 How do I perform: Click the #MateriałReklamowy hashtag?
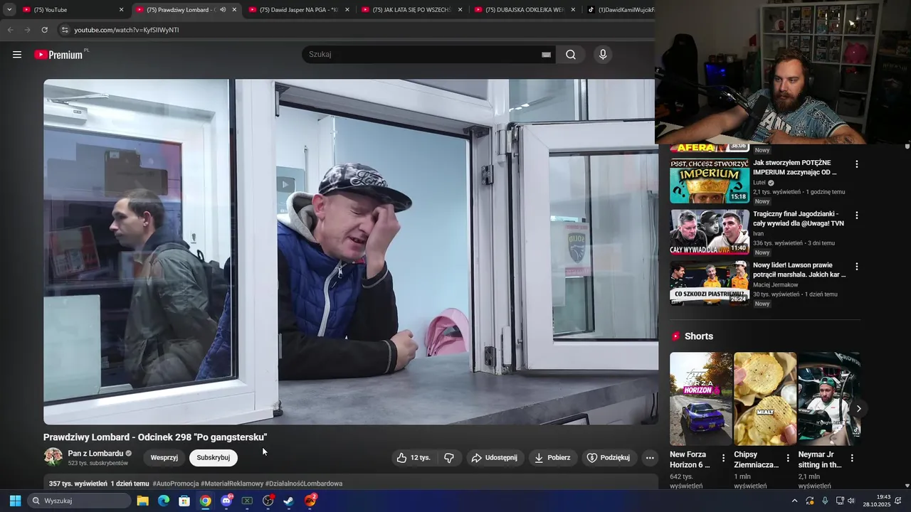pos(232,484)
